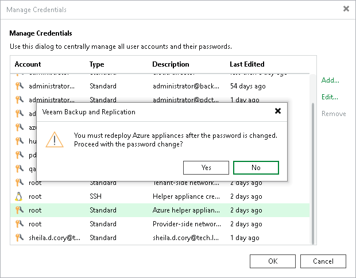Click the key icon for administrator@pdct row
The image size is (356, 278).
pos(20,99)
